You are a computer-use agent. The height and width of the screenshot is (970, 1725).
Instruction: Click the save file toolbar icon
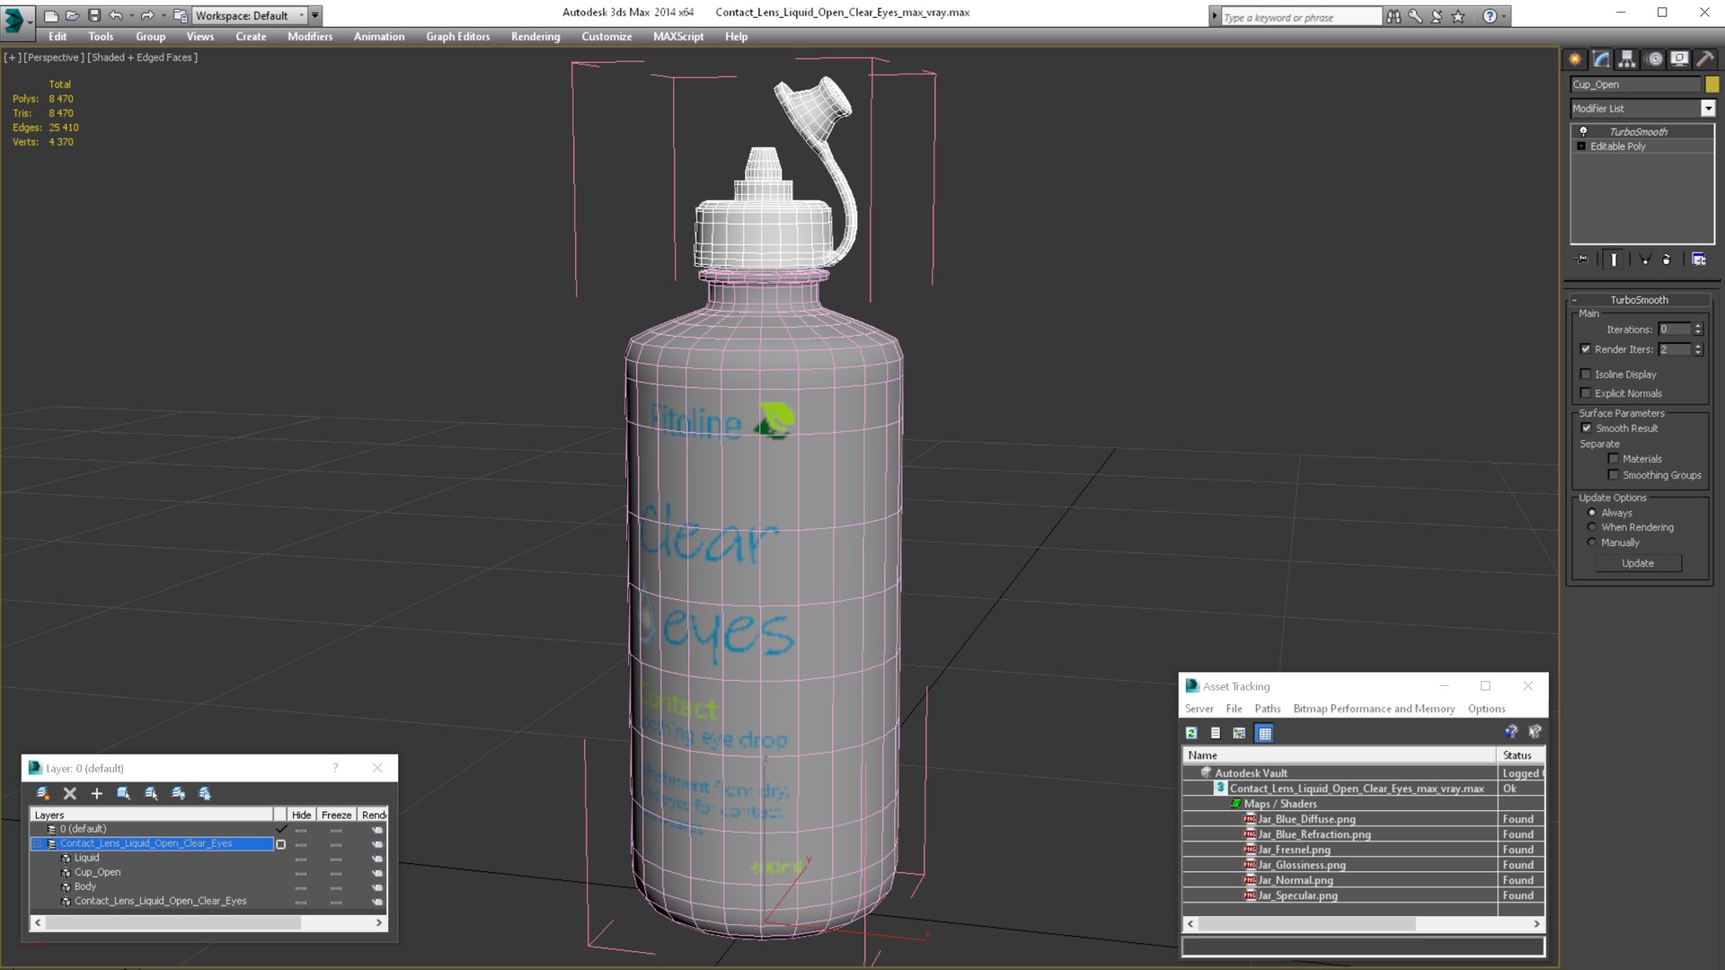pyautogui.click(x=93, y=15)
